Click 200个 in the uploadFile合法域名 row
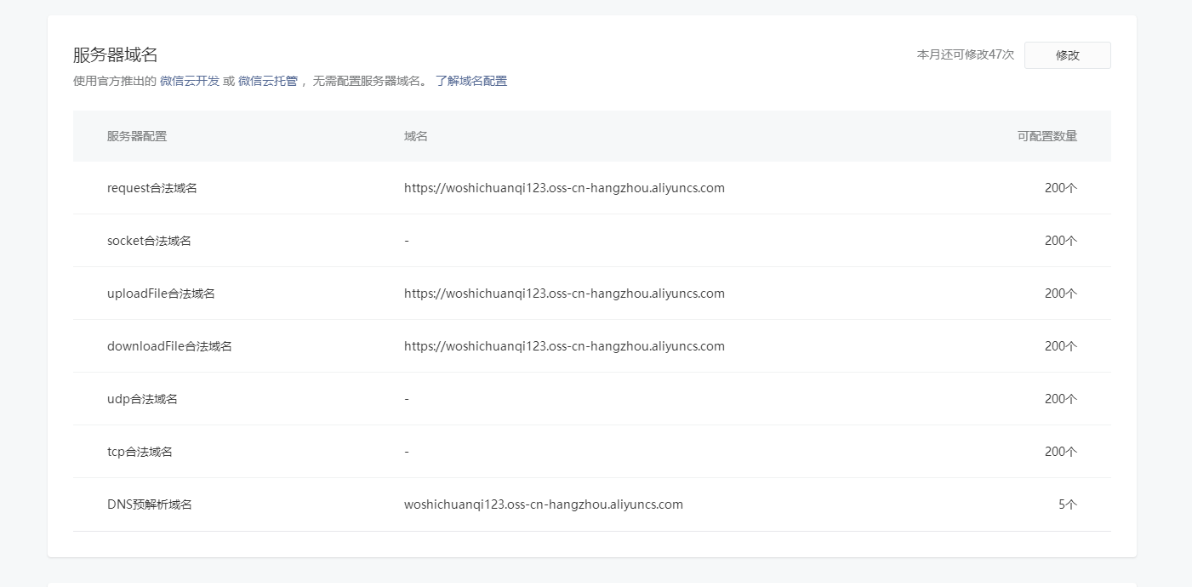 coord(1061,293)
